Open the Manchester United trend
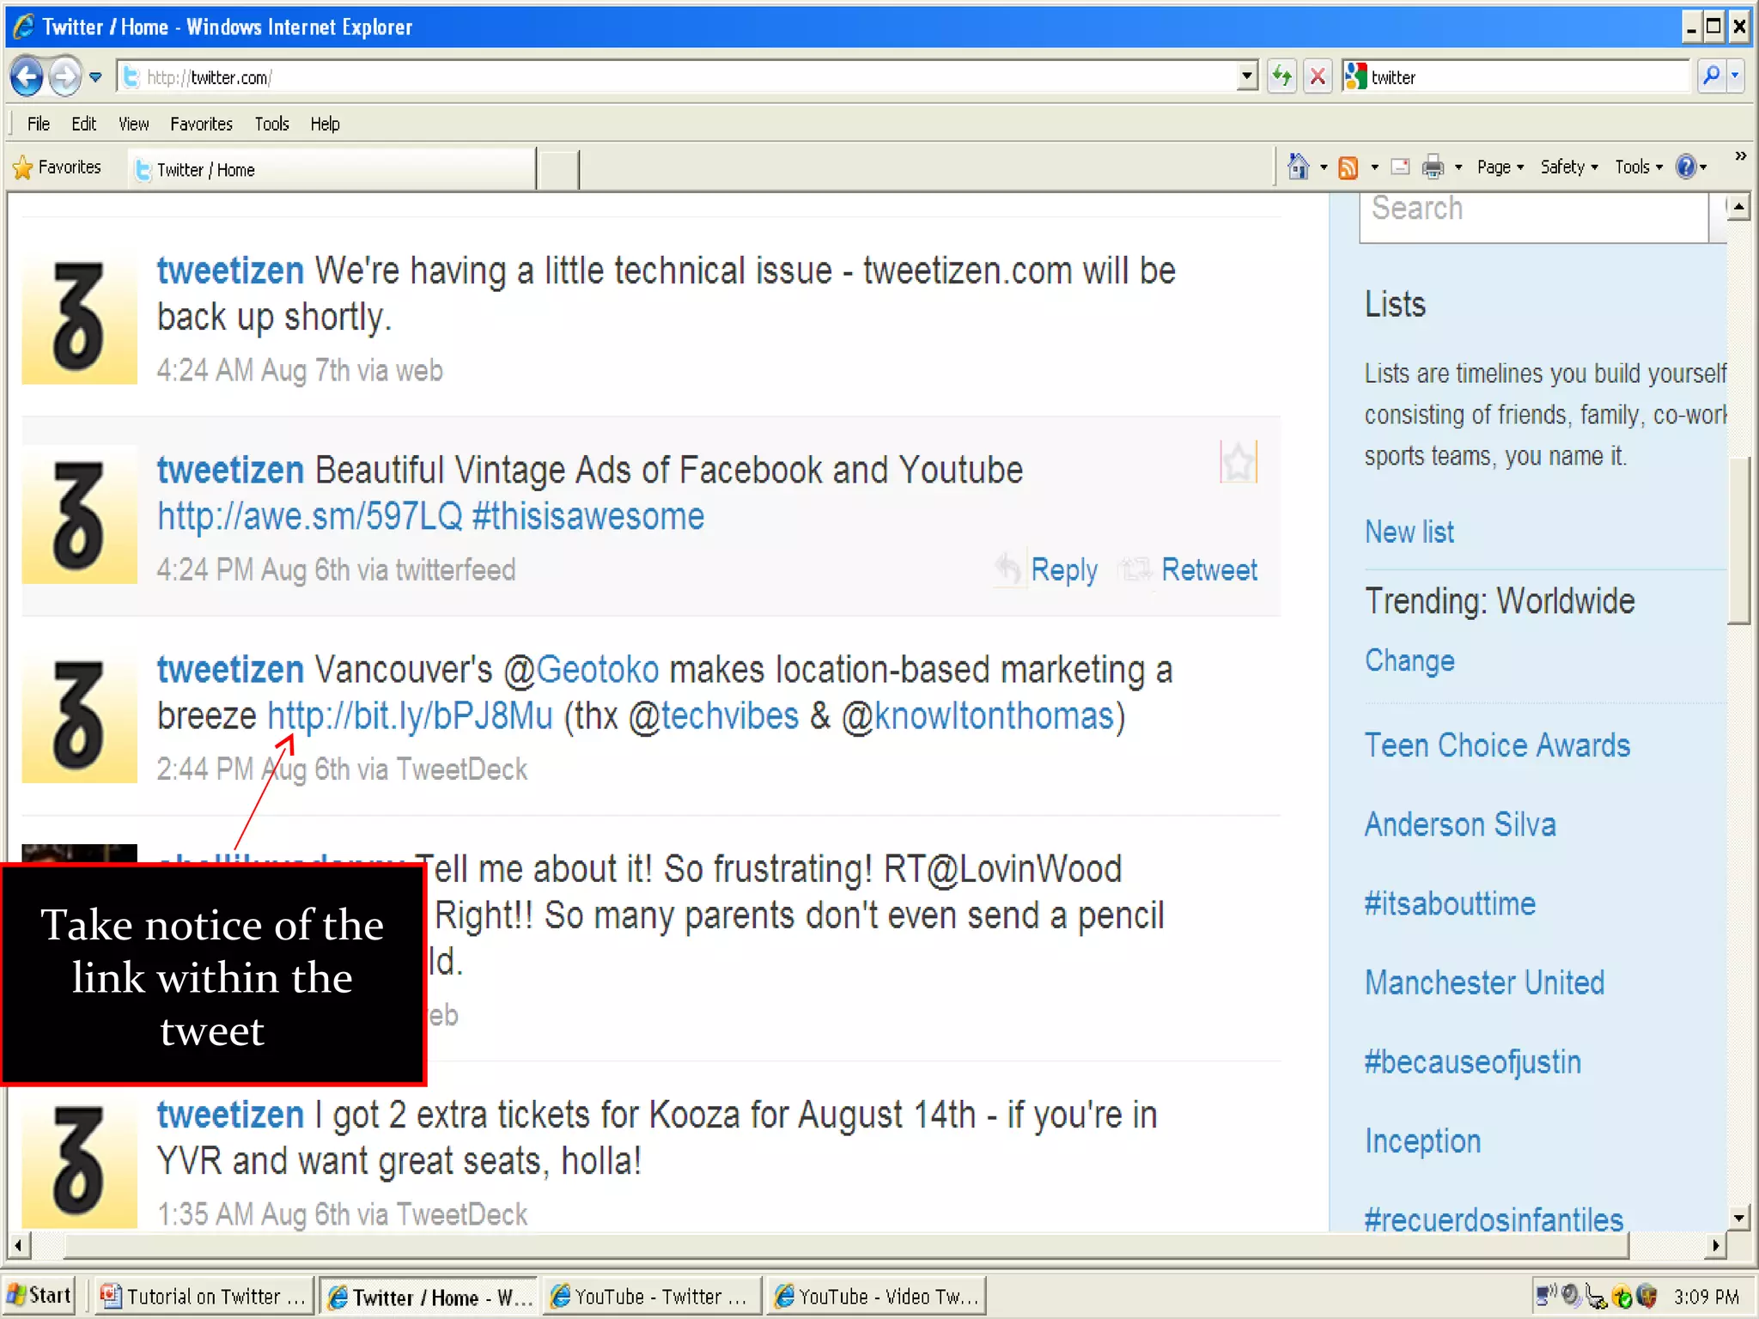The height and width of the screenshot is (1319, 1759). [1484, 982]
